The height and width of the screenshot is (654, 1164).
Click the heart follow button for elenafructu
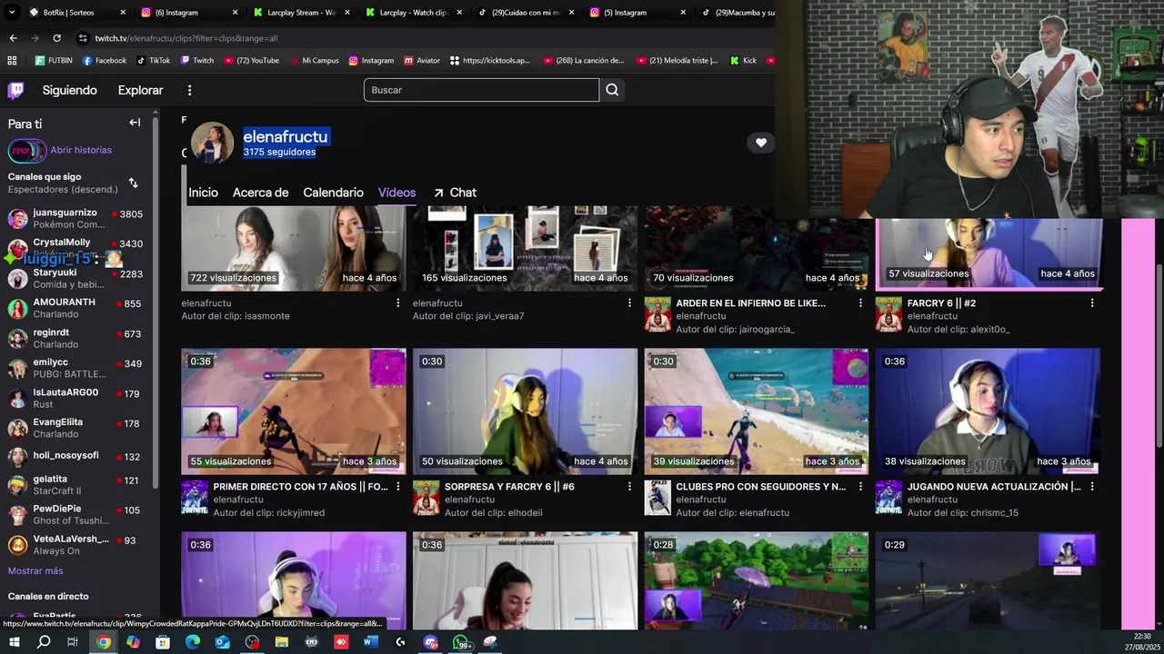tap(761, 143)
